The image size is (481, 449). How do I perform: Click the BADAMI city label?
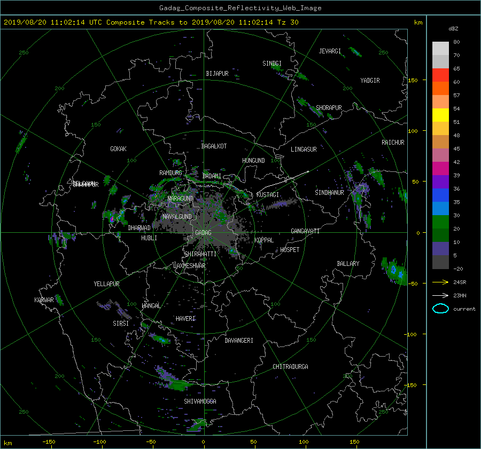(212, 176)
